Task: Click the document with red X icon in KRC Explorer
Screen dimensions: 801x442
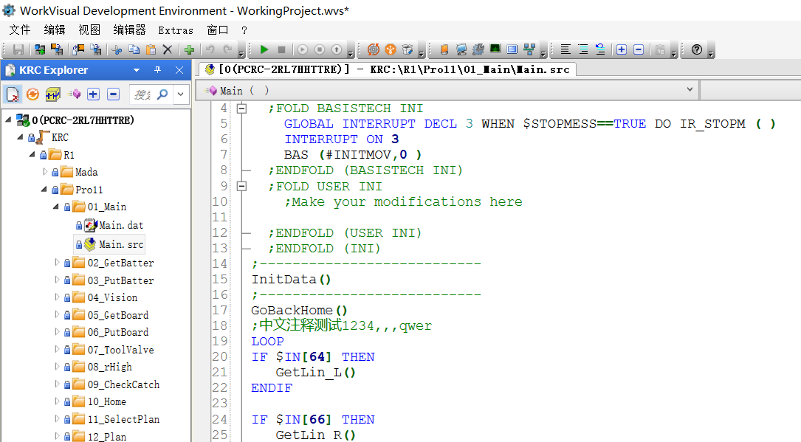Action: click(x=13, y=94)
